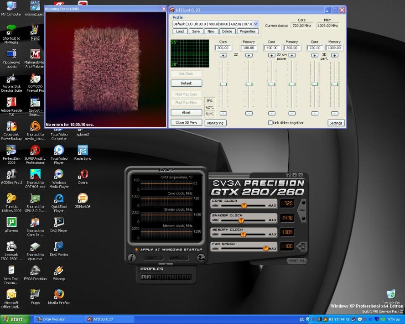Viewport: 405px width, 324px height.
Task: Toggle fan speed AUTO mode in EVGA Precision
Action: pos(301,246)
